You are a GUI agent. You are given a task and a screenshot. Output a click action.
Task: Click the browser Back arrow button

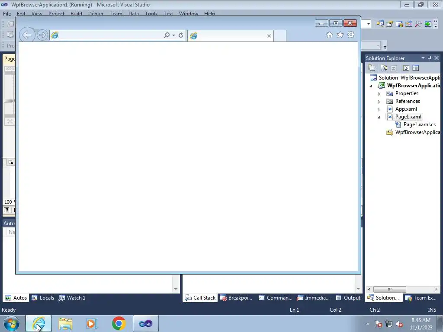[27, 35]
